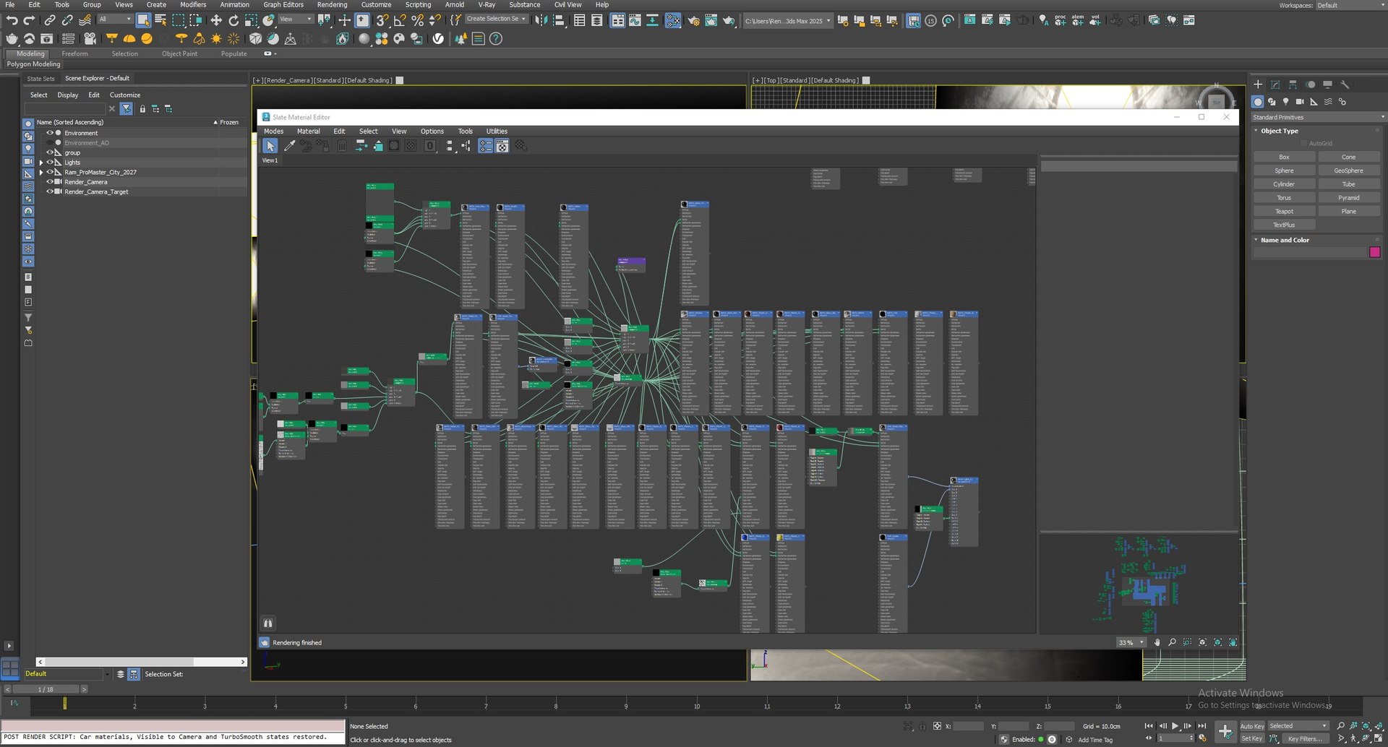Click the GeoSphere primitive button
Image resolution: width=1388 pixels, height=747 pixels.
point(1348,171)
